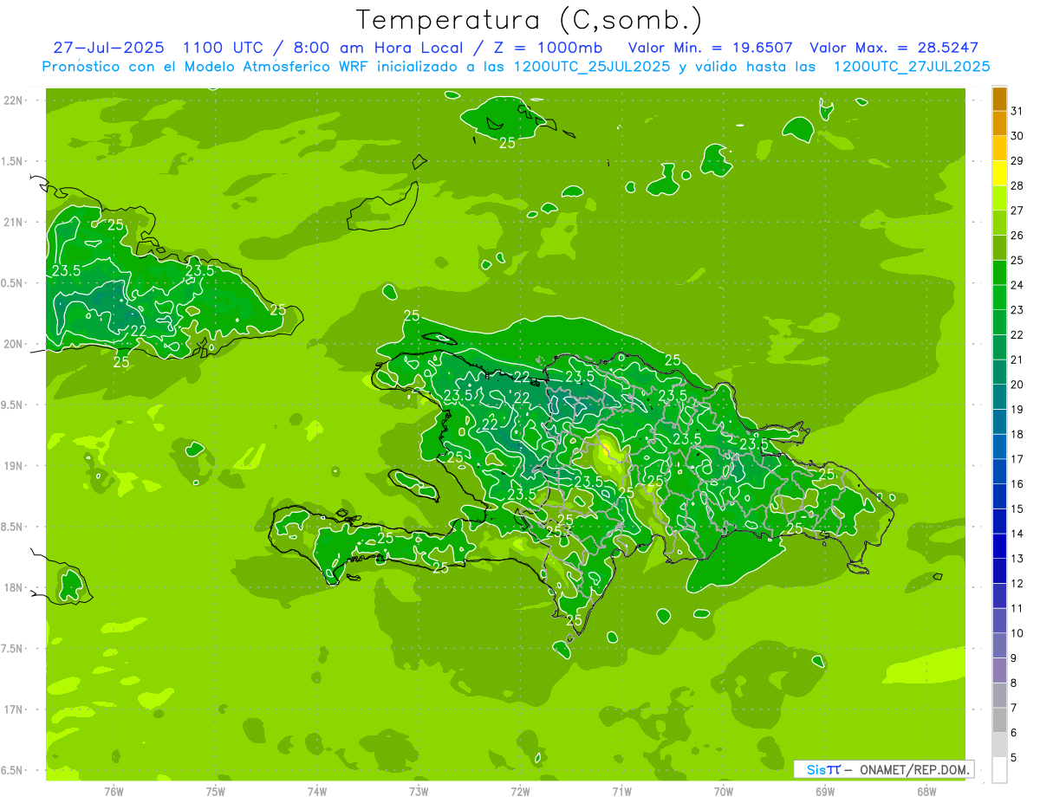Screen dimensions: 1040x803
Task: Click the legend value 17
Action: [1017, 459]
